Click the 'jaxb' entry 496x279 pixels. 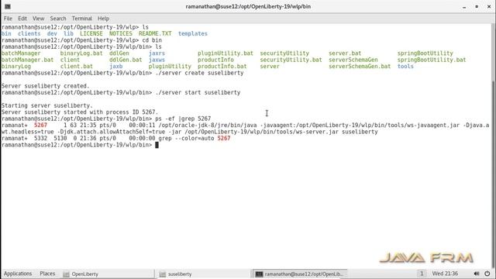tap(115, 67)
